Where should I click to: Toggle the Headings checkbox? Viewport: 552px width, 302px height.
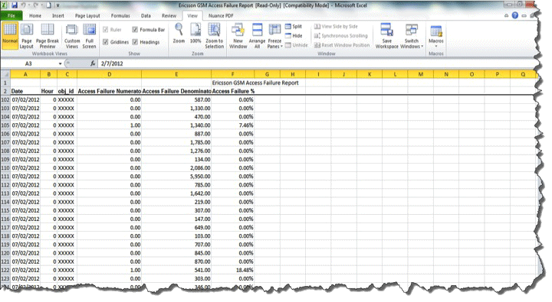pyautogui.click(x=146, y=42)
